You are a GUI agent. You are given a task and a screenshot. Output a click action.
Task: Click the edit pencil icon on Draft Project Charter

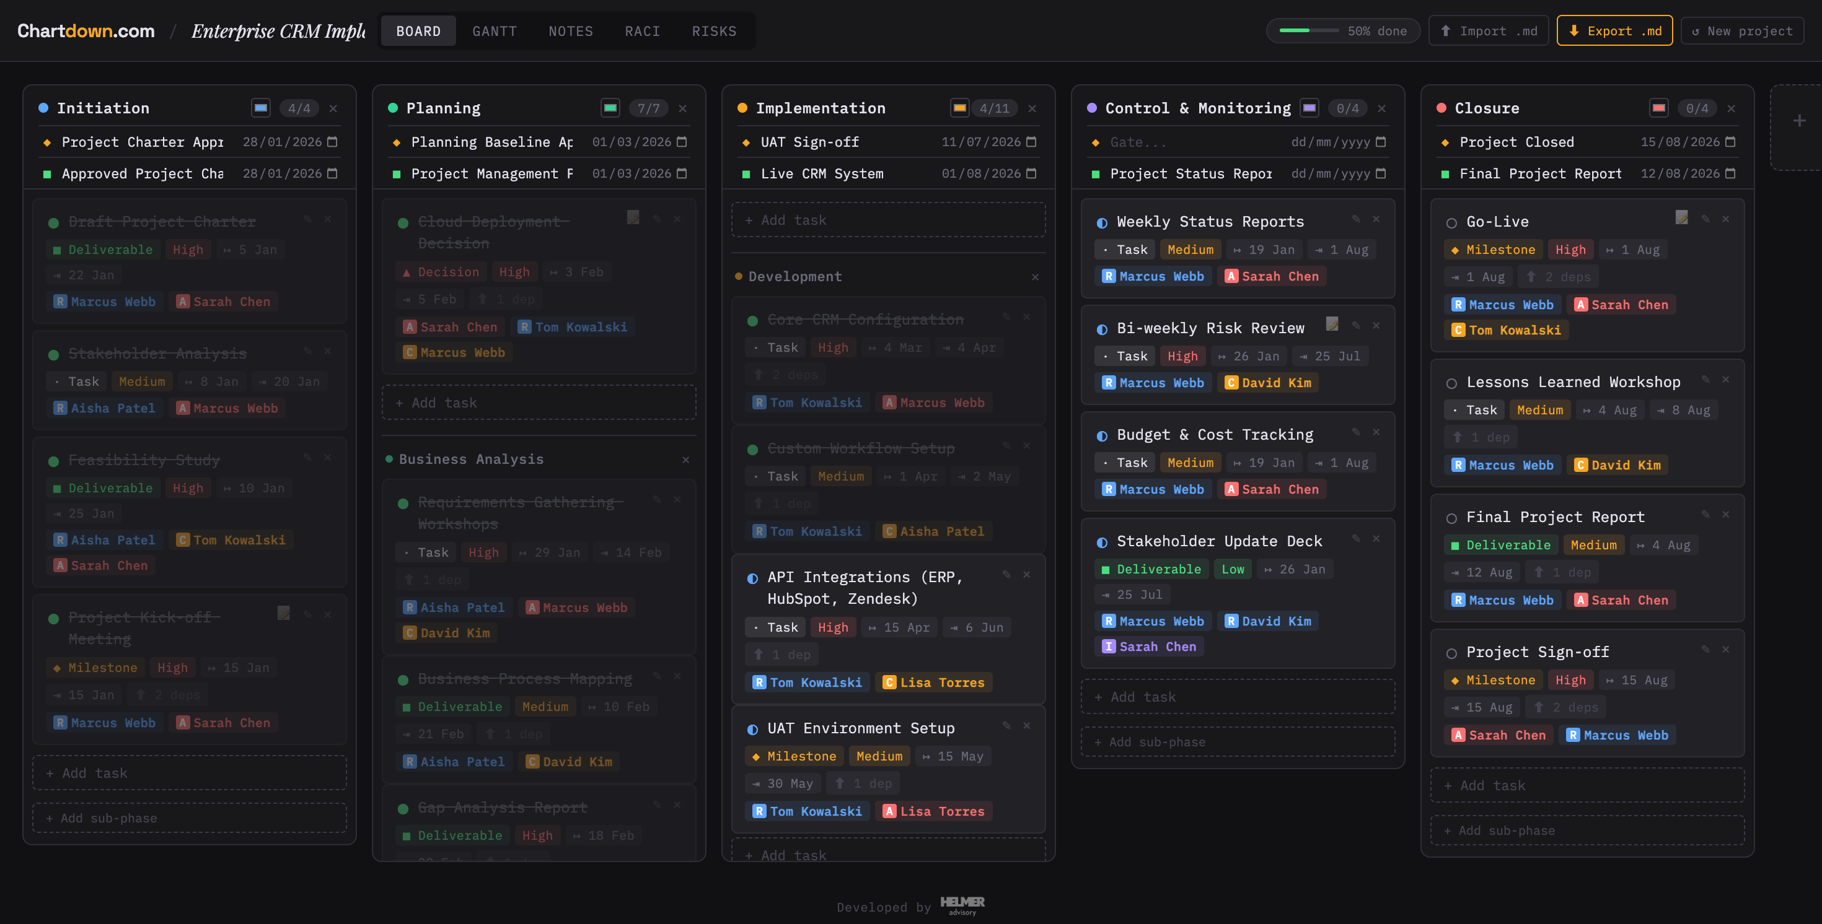(307, 219)
